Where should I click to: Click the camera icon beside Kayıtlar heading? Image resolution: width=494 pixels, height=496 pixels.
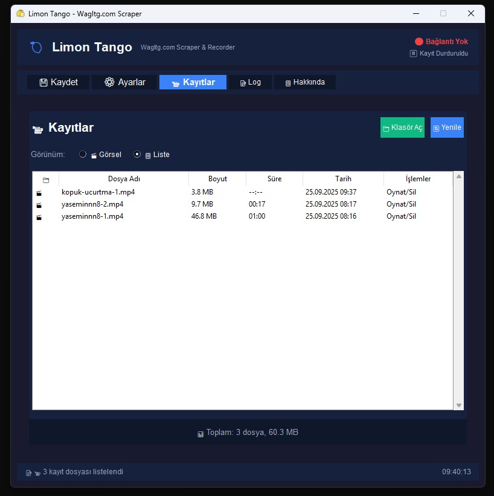click(x=38, y=129)
